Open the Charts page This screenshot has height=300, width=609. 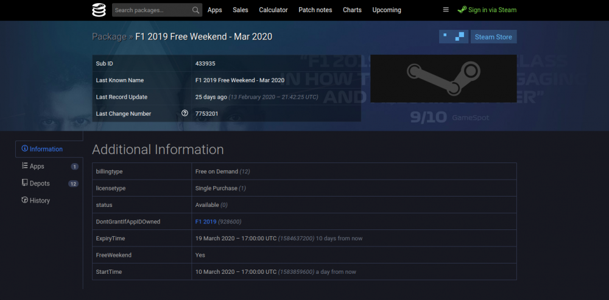coord(352,10)
